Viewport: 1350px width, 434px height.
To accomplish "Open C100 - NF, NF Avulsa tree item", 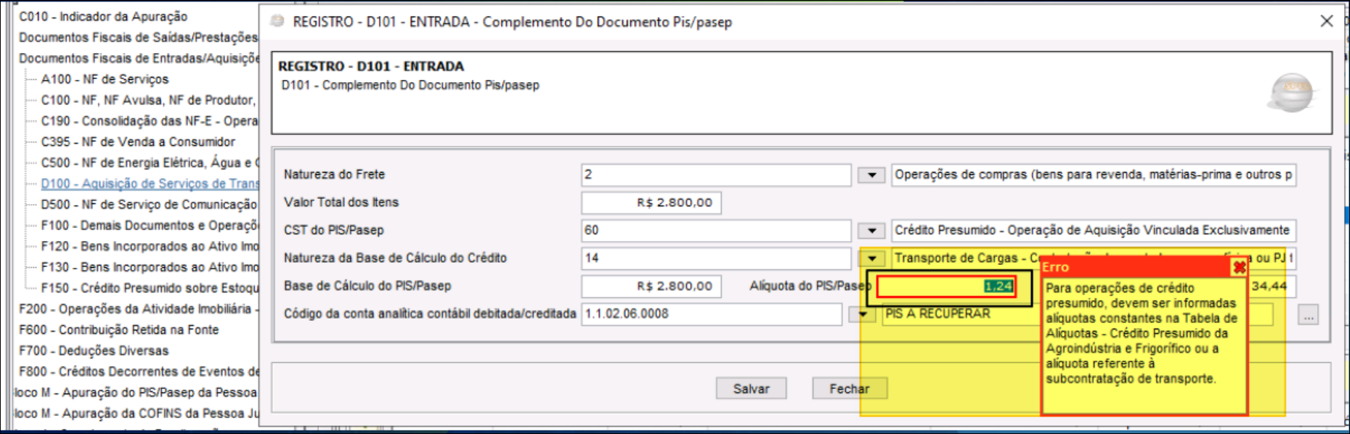I will point(148,100).
